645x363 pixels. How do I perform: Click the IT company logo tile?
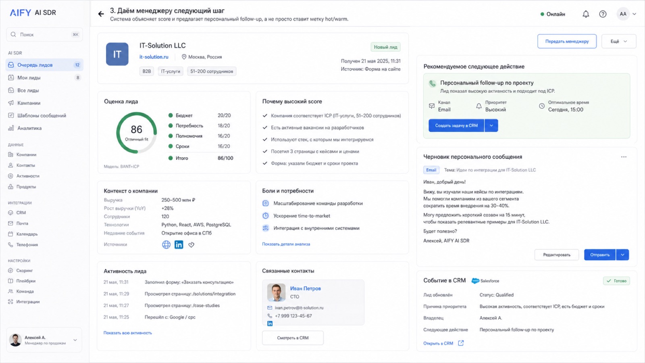click(x=117, y=54)
